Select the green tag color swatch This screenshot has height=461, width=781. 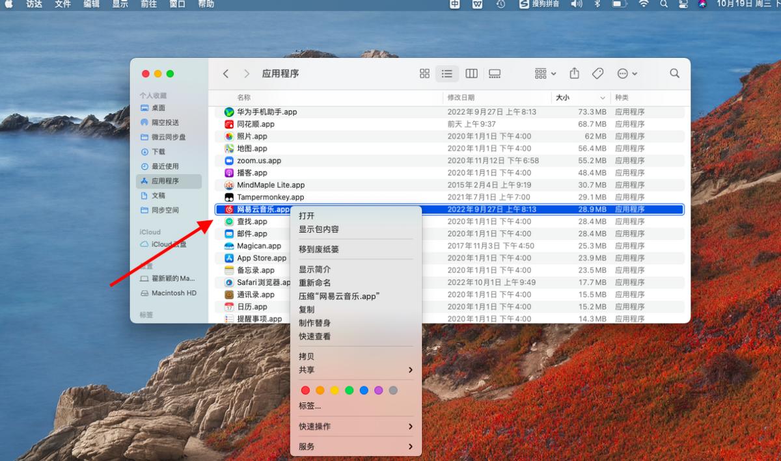(348, 390)
